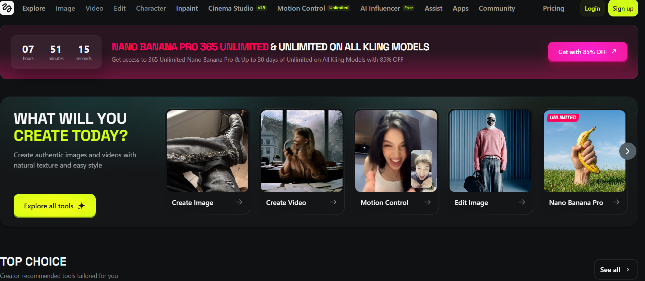Screen dimensions: 645x281
Task: Open the Apps menu
Action: pos(461,8)
